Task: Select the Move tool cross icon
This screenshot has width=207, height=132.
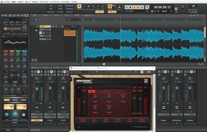Action: [88, 6]
